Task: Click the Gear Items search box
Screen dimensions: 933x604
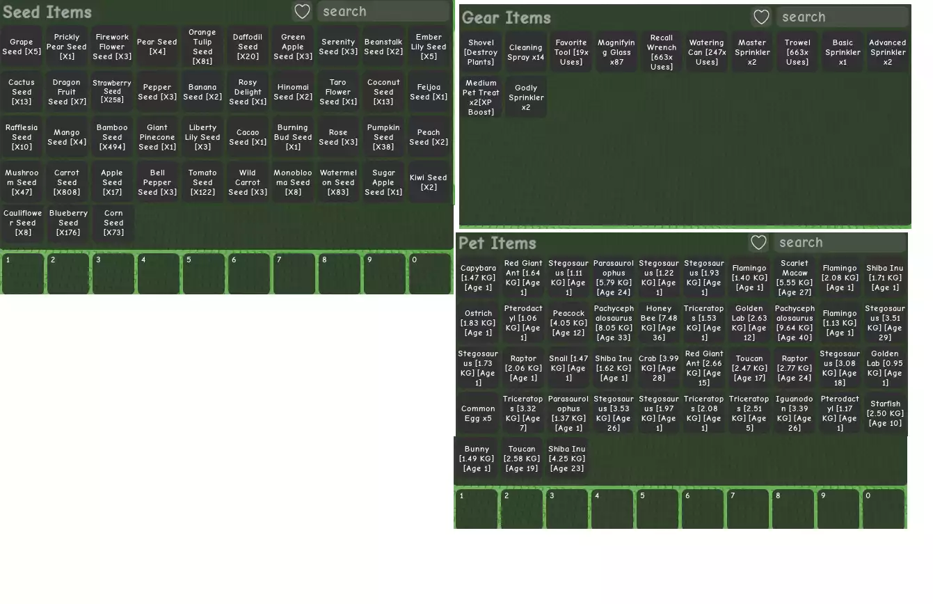Action: (843, 17)
